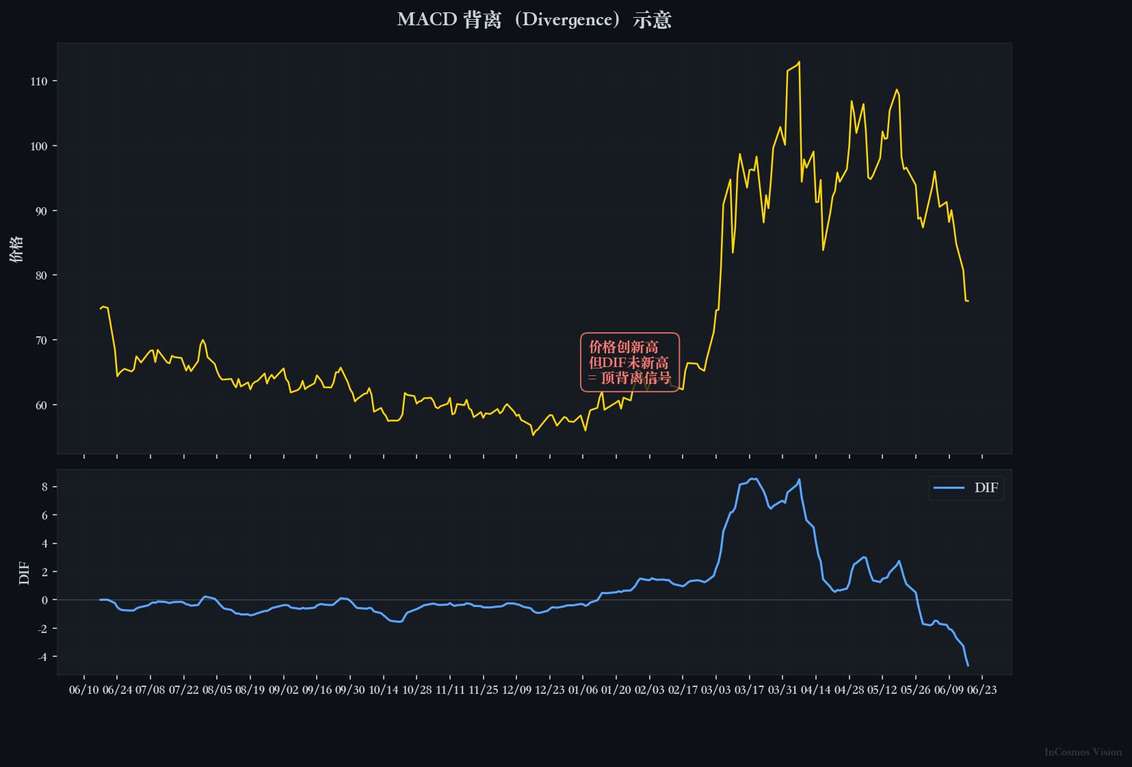Select the date label "05/26"
The width and height of the screenshot is (1132, 767).
click(916, 690)
